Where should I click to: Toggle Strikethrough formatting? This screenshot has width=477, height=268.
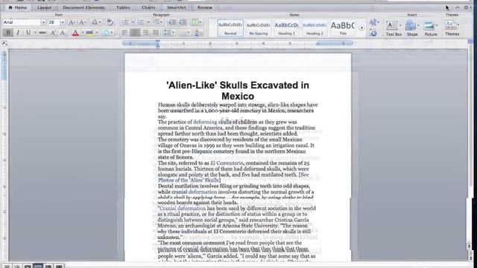tap(43, 33)
